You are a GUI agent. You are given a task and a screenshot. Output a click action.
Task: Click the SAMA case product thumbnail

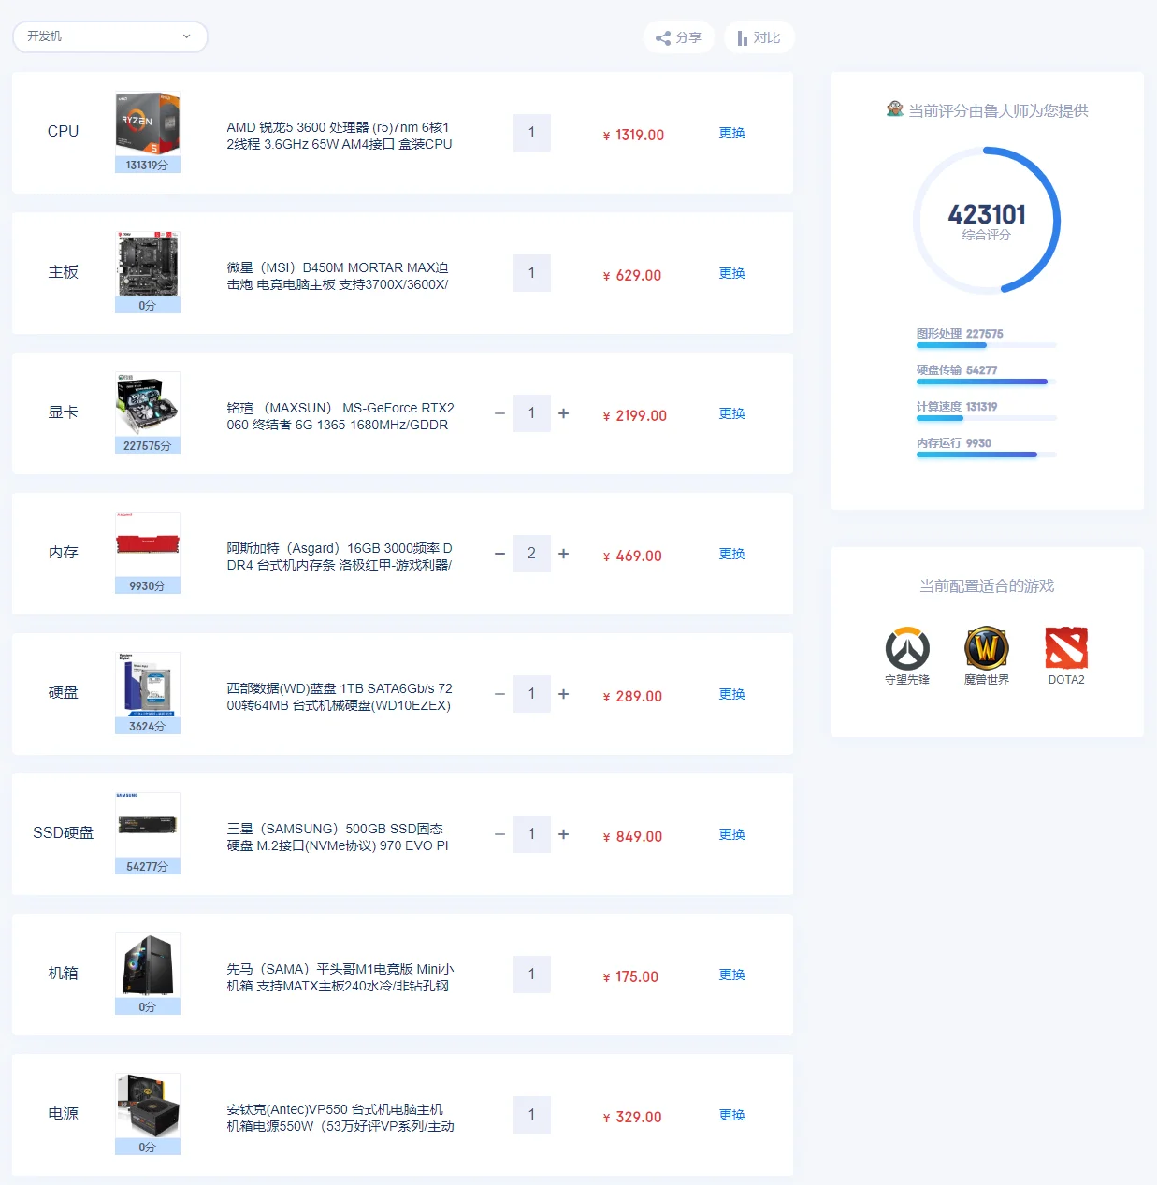coord(148,965)
